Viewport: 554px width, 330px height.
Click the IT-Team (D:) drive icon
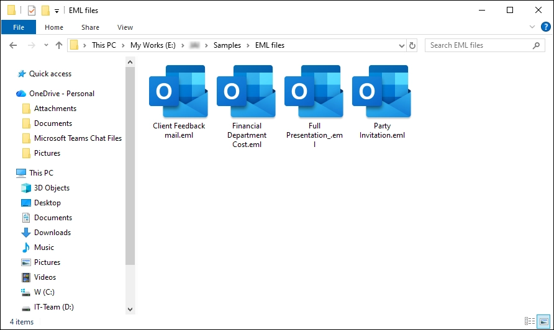[26, 308]
